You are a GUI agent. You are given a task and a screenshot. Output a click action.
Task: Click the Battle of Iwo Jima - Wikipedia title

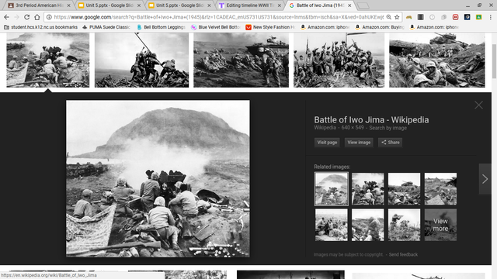[x=371, y=120]
